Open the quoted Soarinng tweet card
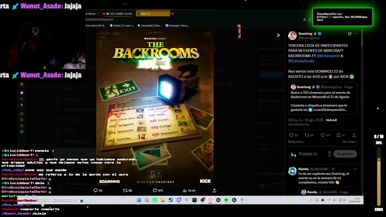The image size is (386, 217). pyautogui.click(x=322, y=98)
